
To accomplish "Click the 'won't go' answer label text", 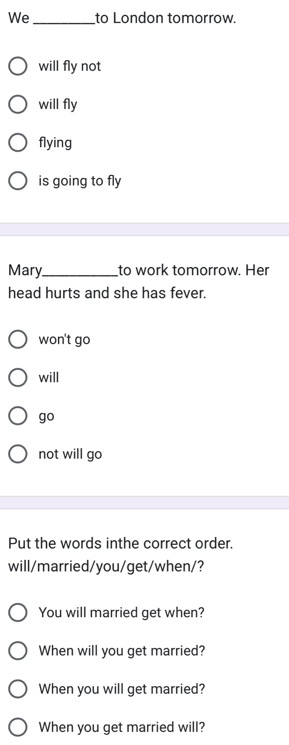I will (x=64, y=340).
